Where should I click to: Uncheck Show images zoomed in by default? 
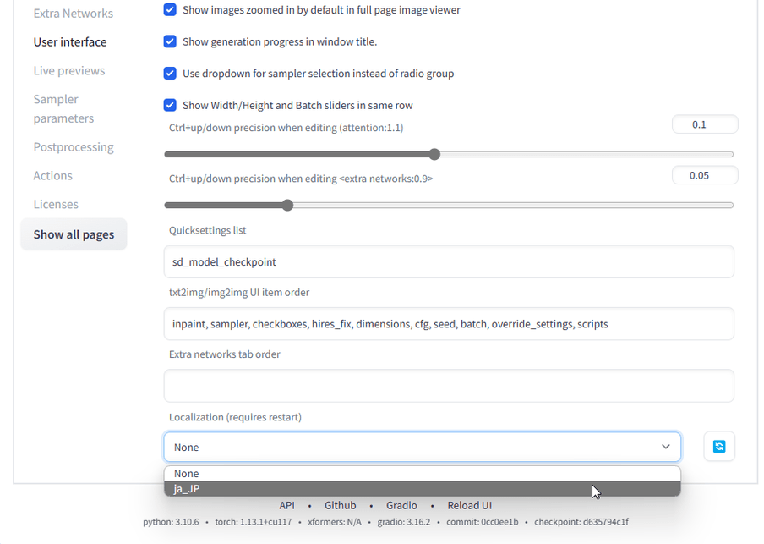point(170,10)
